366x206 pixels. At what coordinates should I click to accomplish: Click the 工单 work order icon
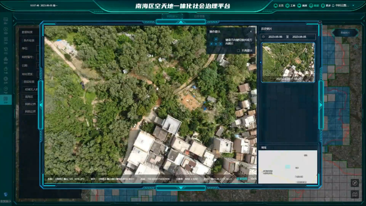pyautogui.click(x=288, y=6)
